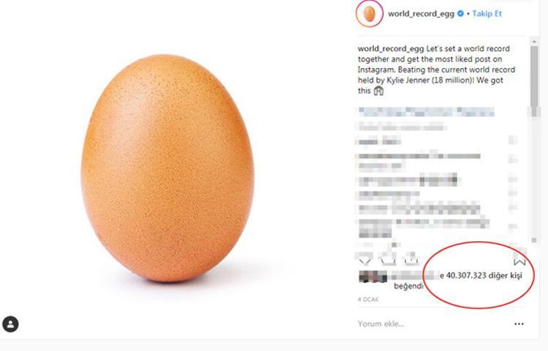Focus the Yorum ekle comment field
Viewport: 548px width, 351px height.
click(x=433, y=324)
